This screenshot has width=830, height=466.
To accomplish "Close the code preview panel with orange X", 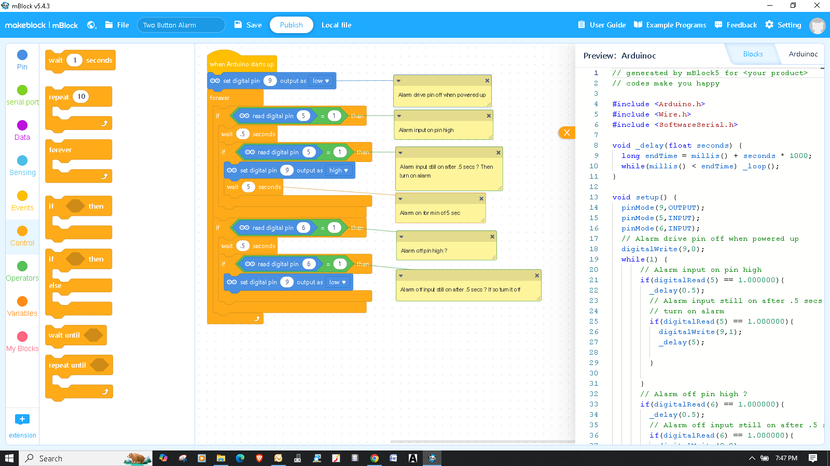I will tap(566, 133).
